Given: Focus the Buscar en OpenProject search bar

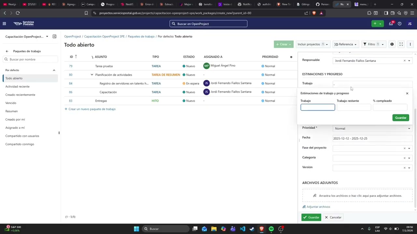Looking at the screenshot, I should coord(208,24).
